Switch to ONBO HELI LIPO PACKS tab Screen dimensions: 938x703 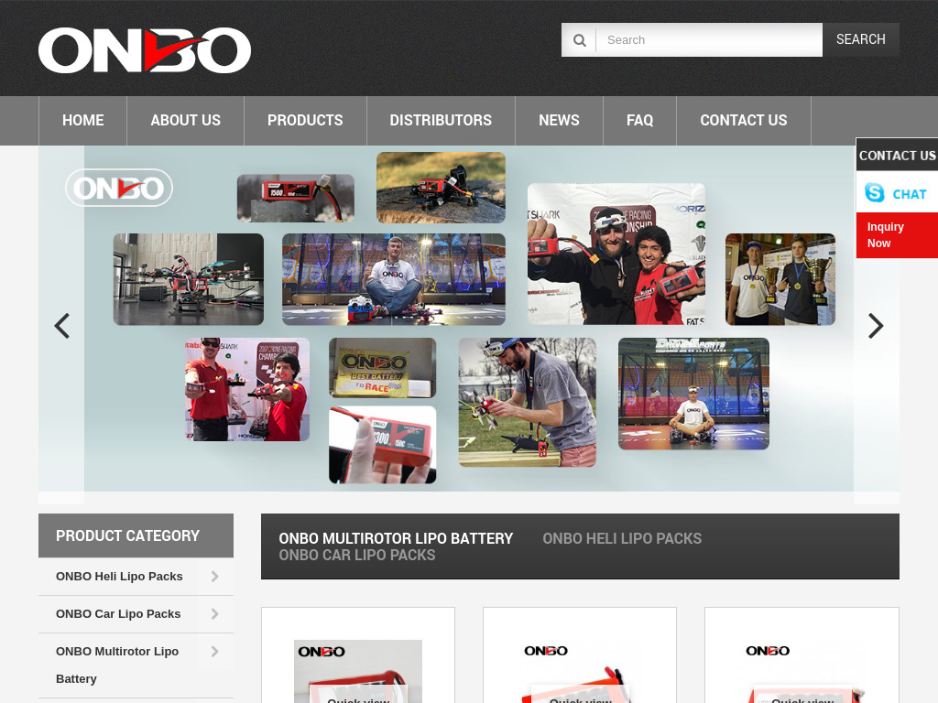click(x=622, y=538)
